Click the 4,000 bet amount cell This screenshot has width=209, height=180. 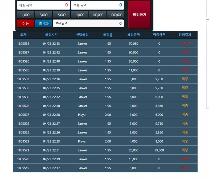(134, 141)
